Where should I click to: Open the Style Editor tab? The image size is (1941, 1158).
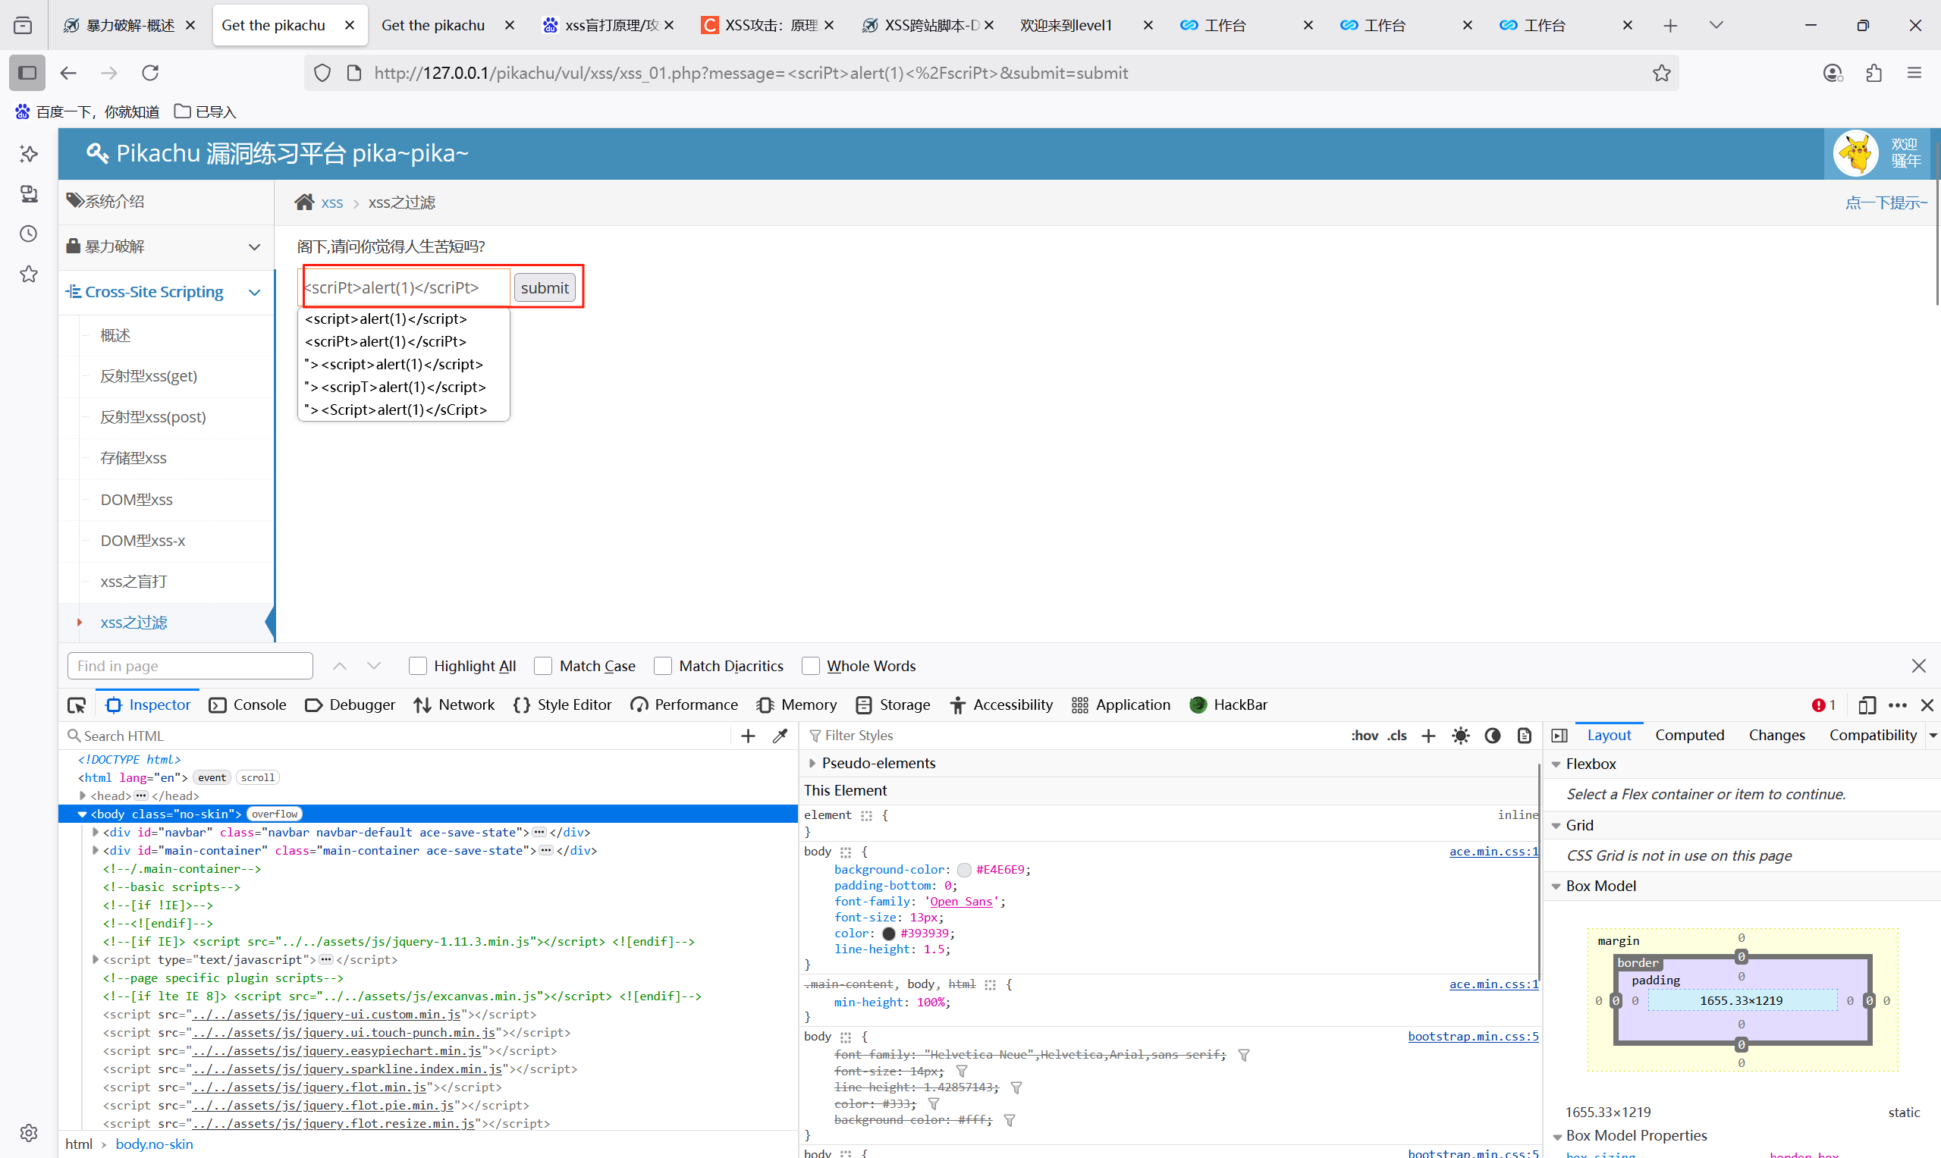coord(563,705)
